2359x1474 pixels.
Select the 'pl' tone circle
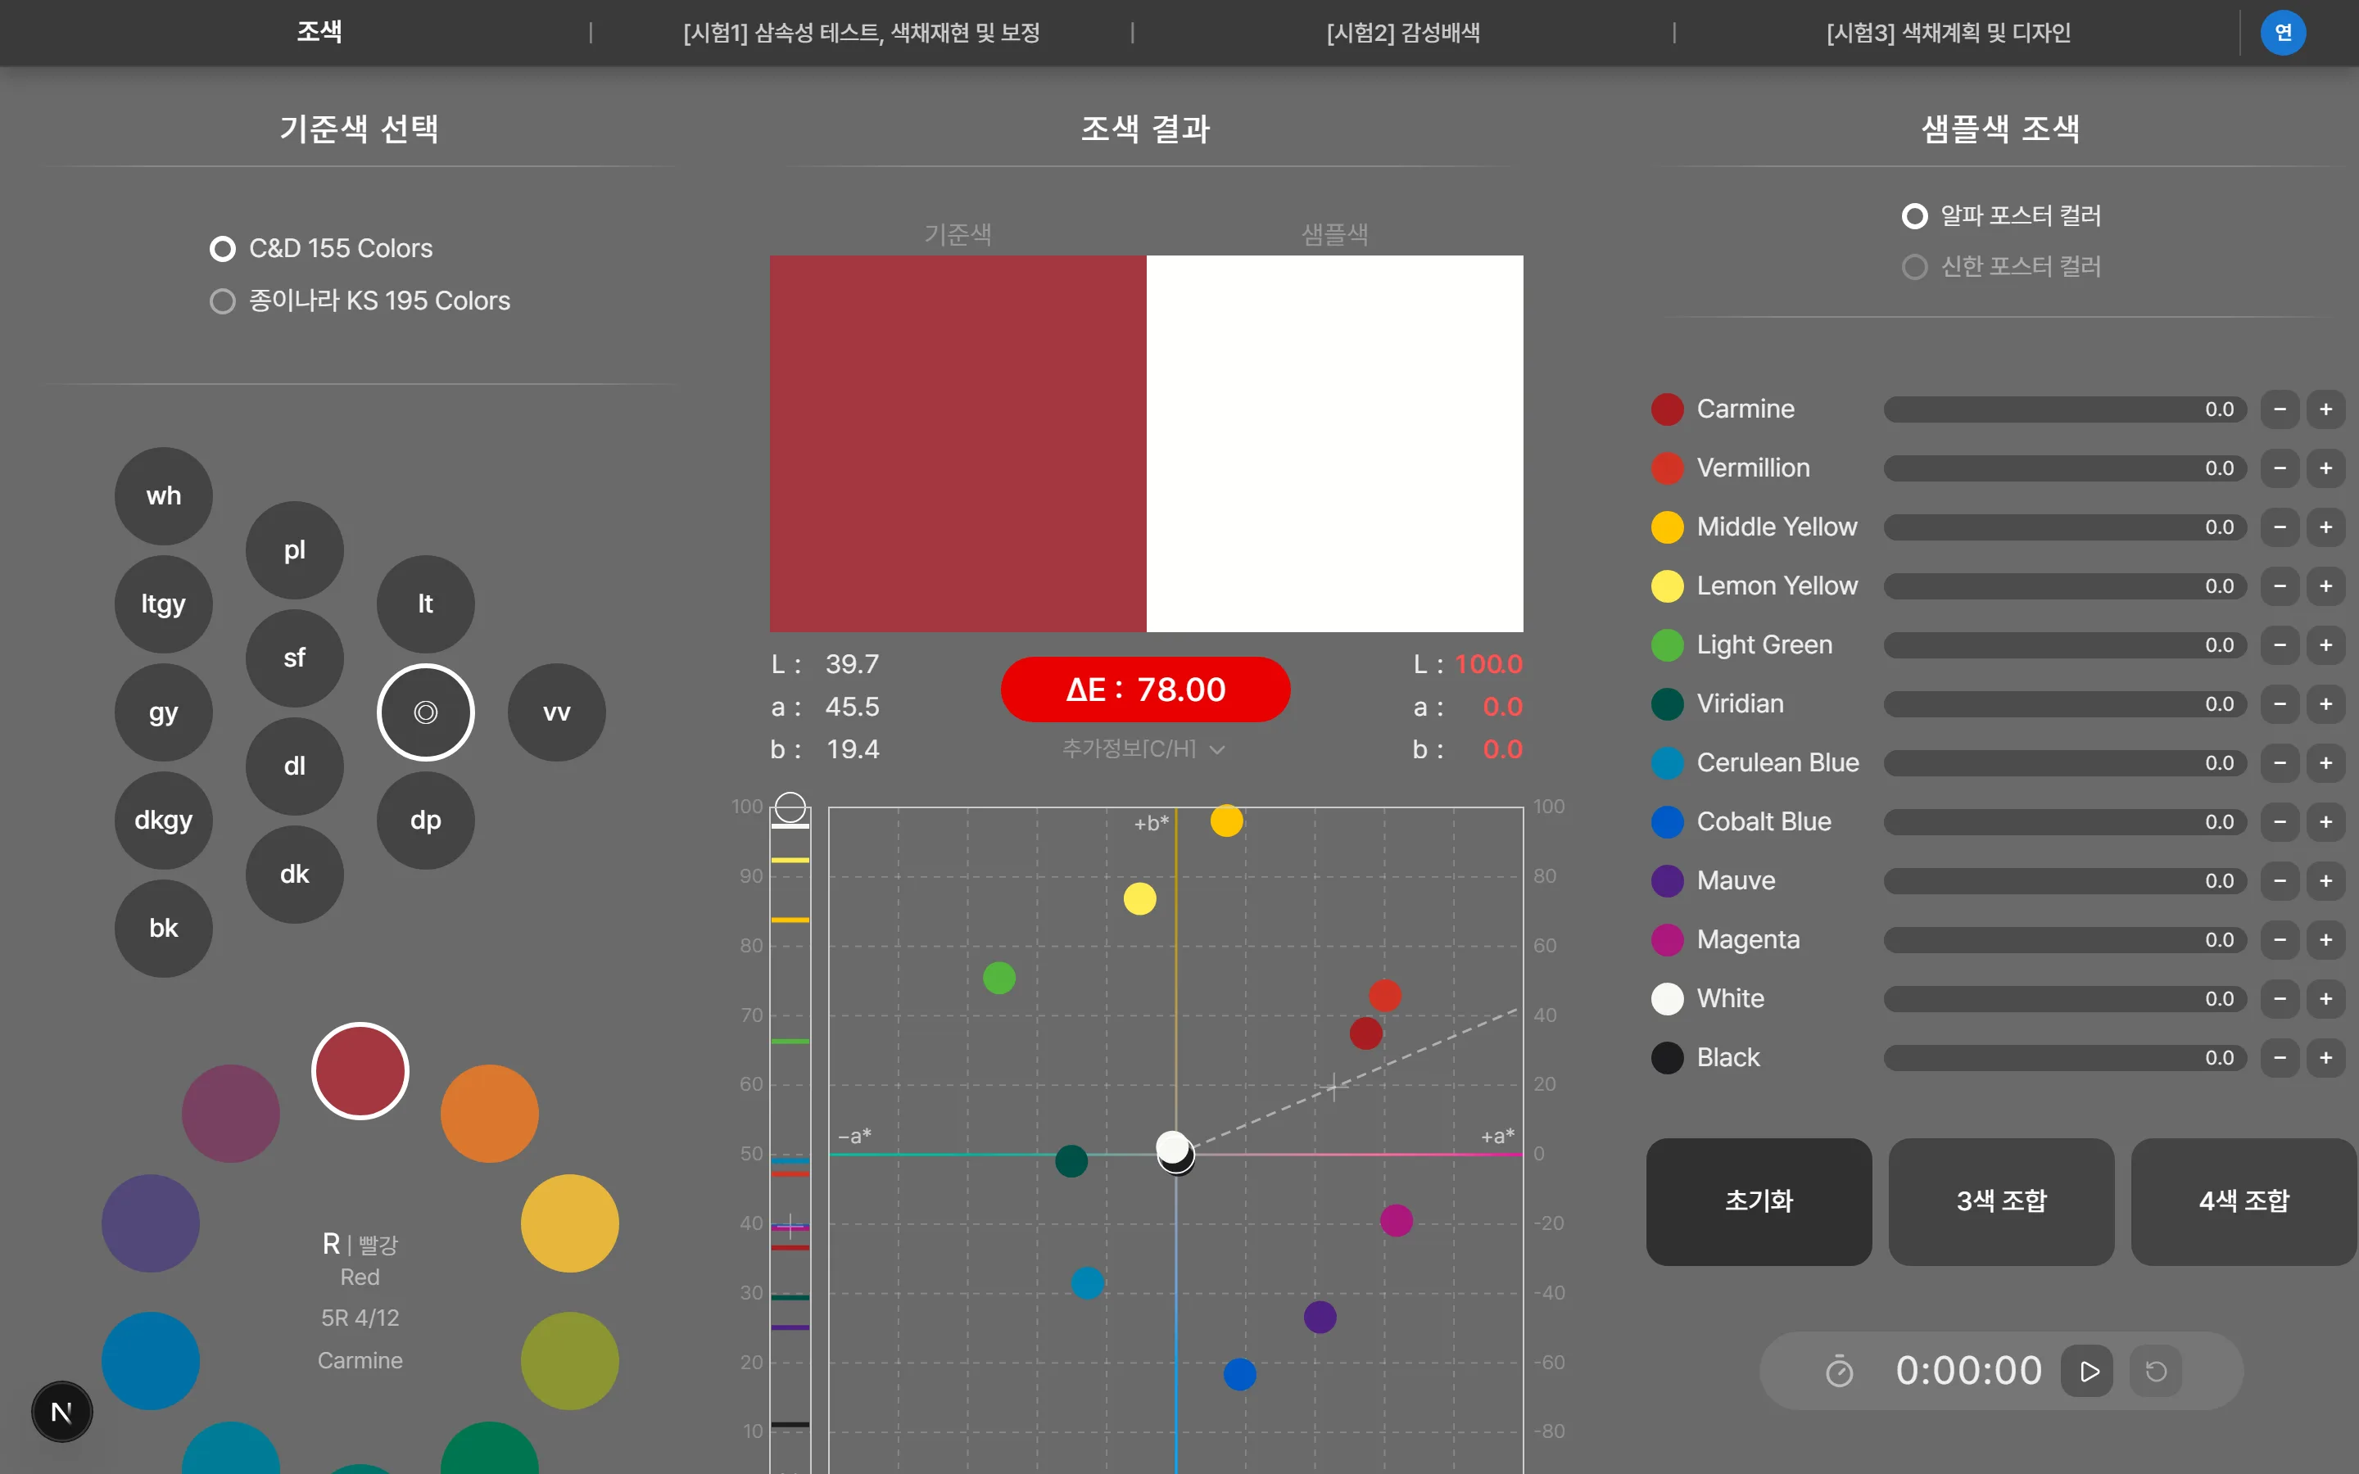coord(294,549)
